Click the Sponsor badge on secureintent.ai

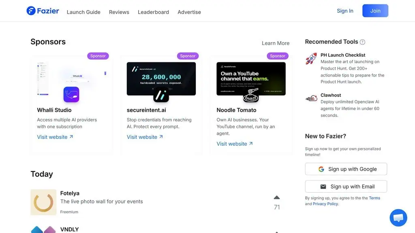coord(188,56)
